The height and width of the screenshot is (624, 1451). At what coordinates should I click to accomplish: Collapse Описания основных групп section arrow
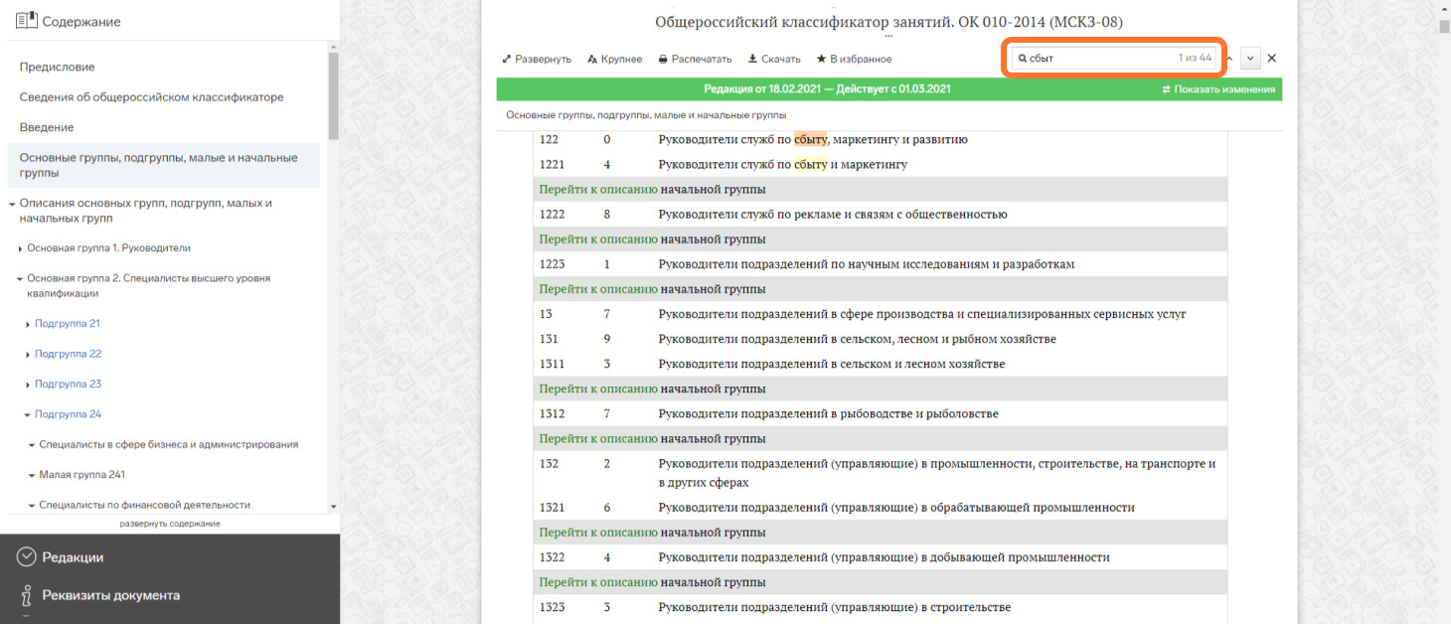point(12,204)
